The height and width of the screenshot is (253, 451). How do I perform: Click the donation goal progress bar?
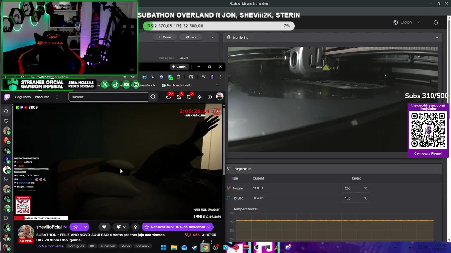pos(218,26)
